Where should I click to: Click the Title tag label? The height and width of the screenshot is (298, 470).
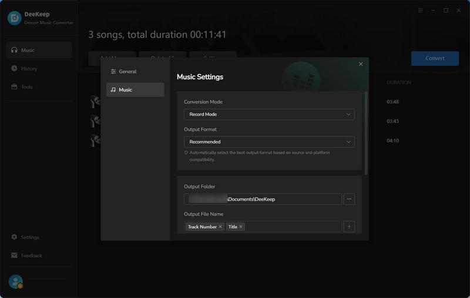coord(233,227)
